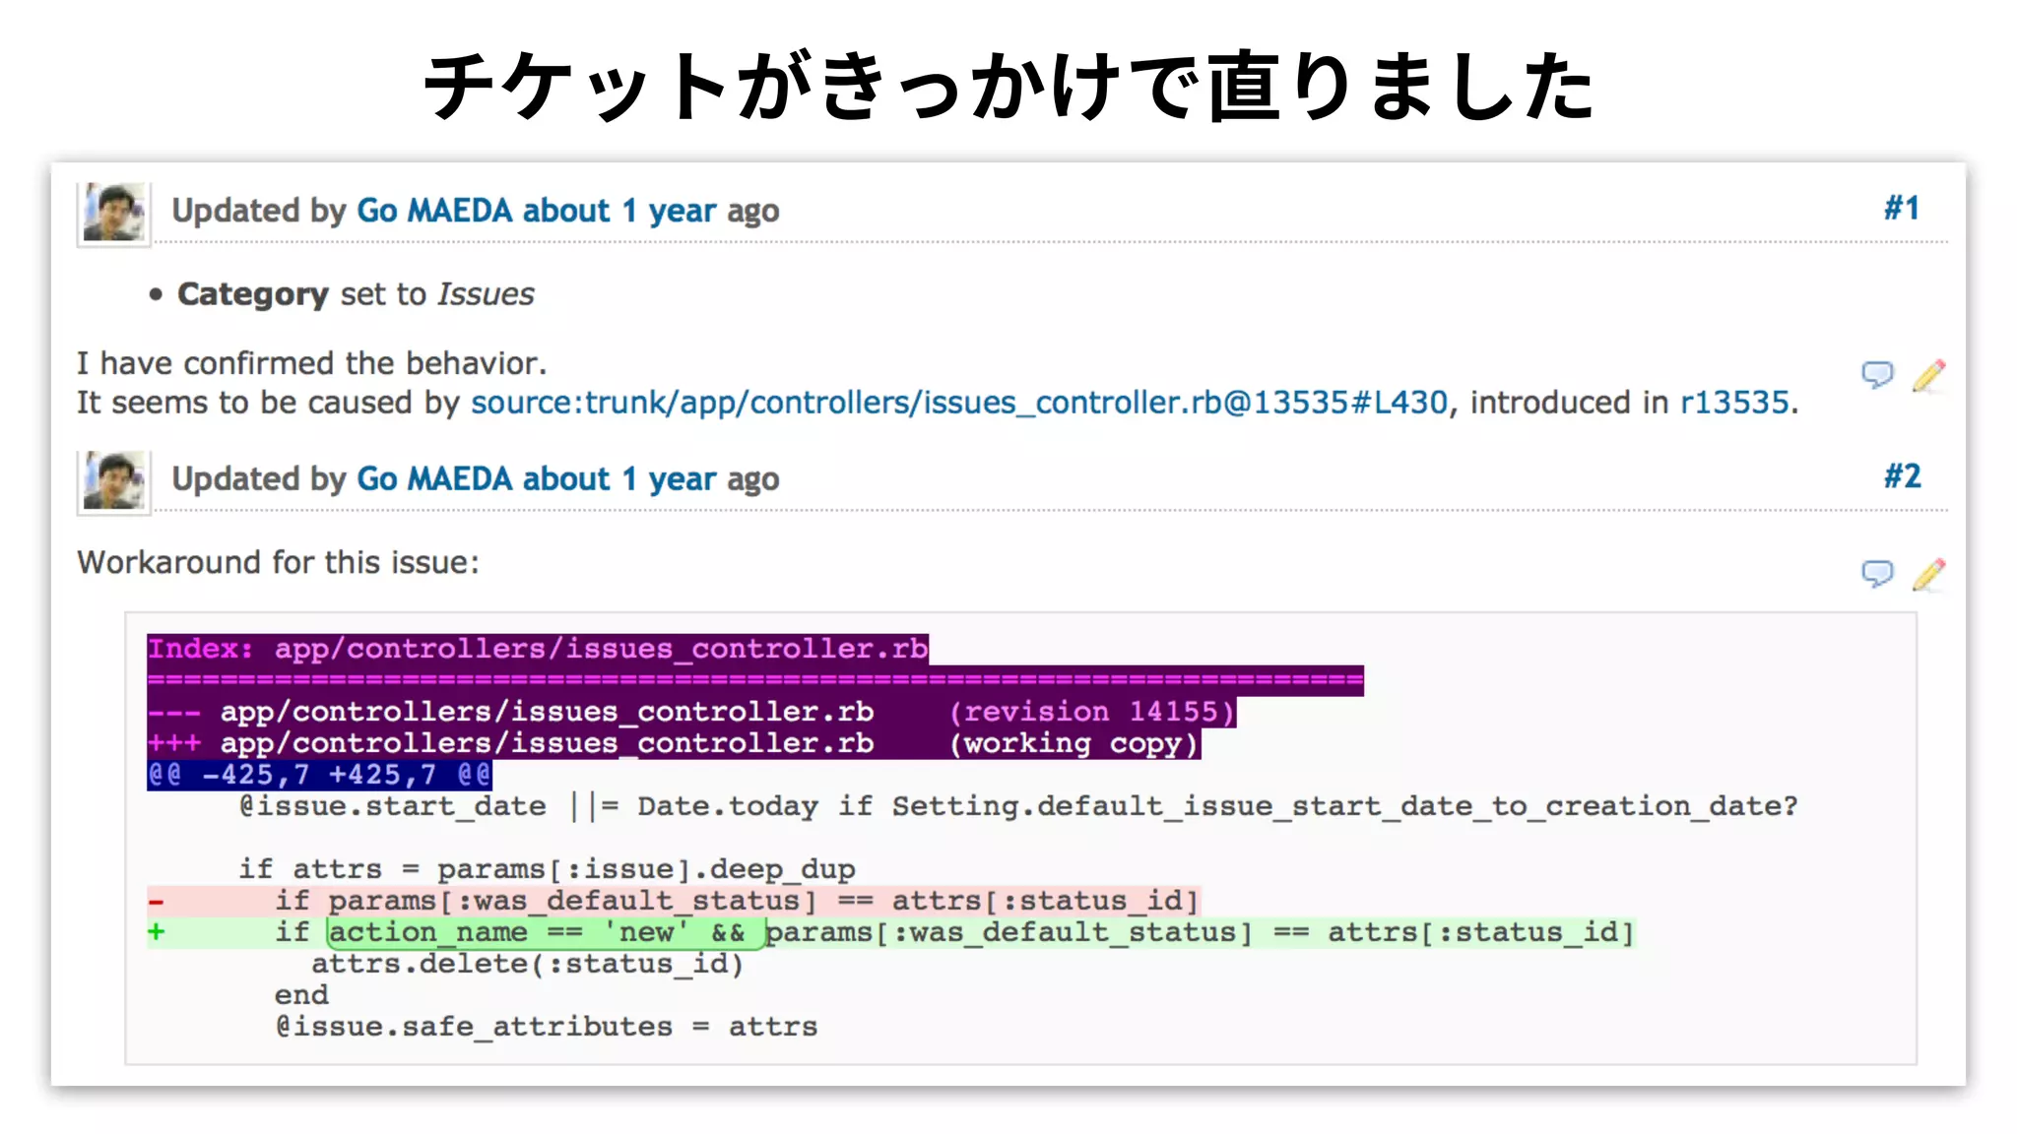Open the Go MAEDA profile link in note #1

tap(434, 211)
